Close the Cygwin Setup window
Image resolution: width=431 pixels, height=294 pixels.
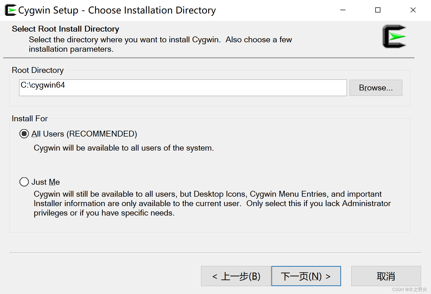[413, 10]
